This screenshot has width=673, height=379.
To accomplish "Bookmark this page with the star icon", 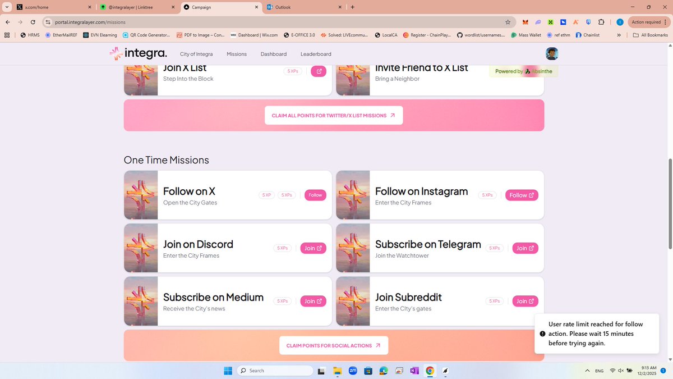I will (508, 22).
